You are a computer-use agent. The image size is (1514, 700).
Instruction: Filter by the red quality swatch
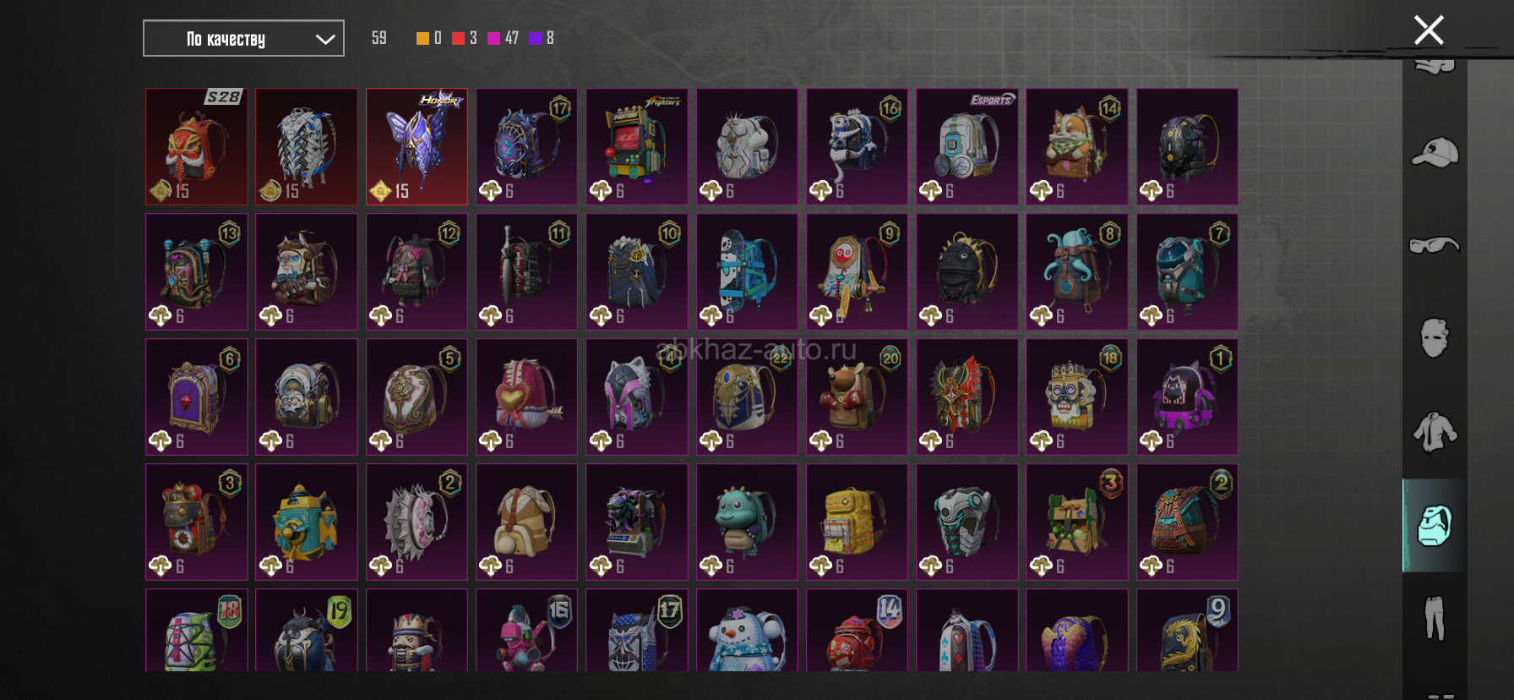click(458, 38)
